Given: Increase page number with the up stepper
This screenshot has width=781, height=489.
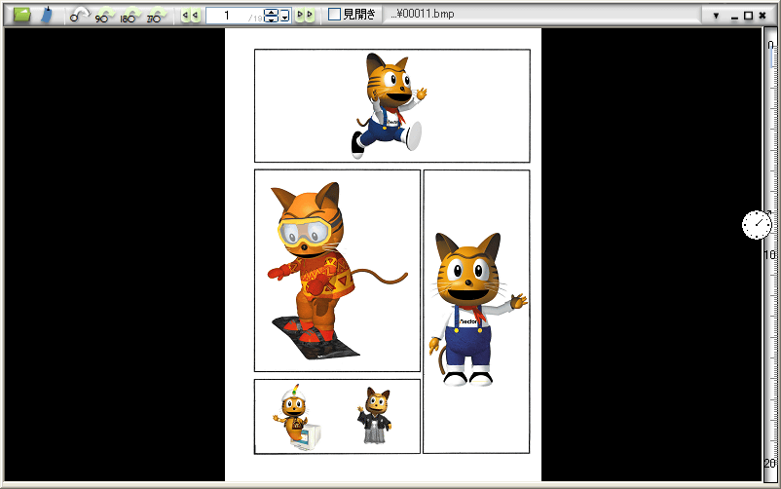Looking at the screenshot, I should (271, 12).
